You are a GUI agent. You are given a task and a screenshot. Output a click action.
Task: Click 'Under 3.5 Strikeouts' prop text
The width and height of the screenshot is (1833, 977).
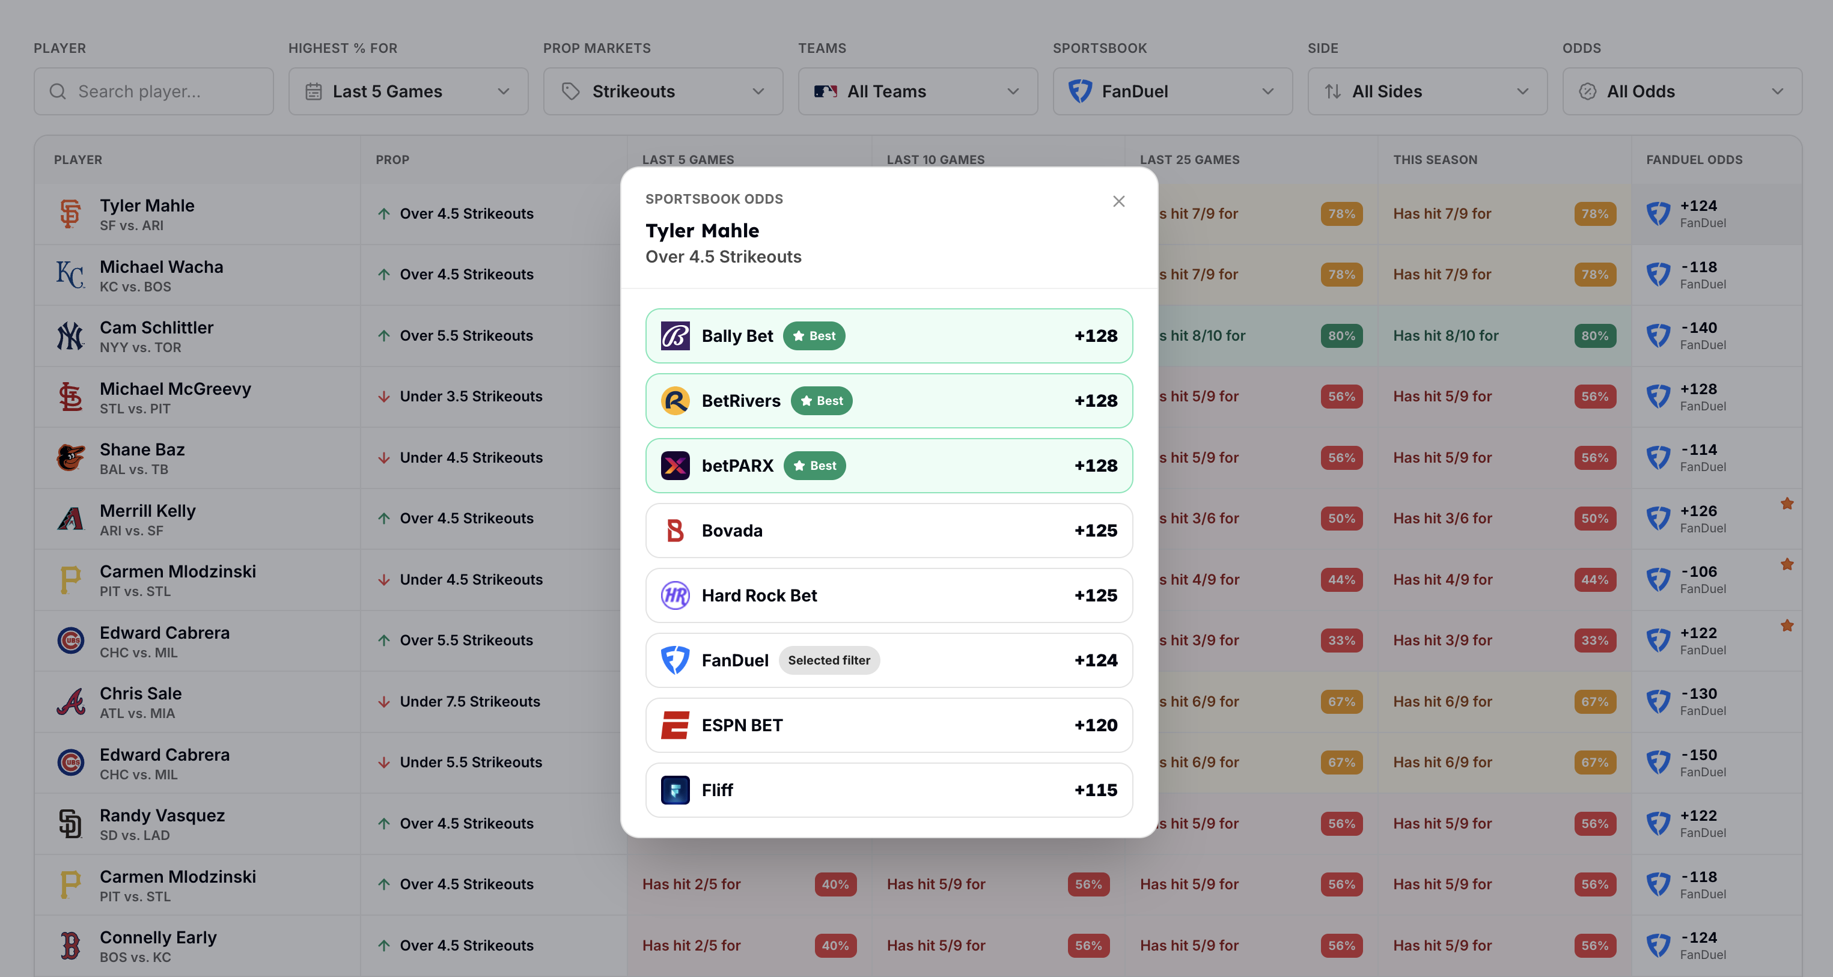471,397
